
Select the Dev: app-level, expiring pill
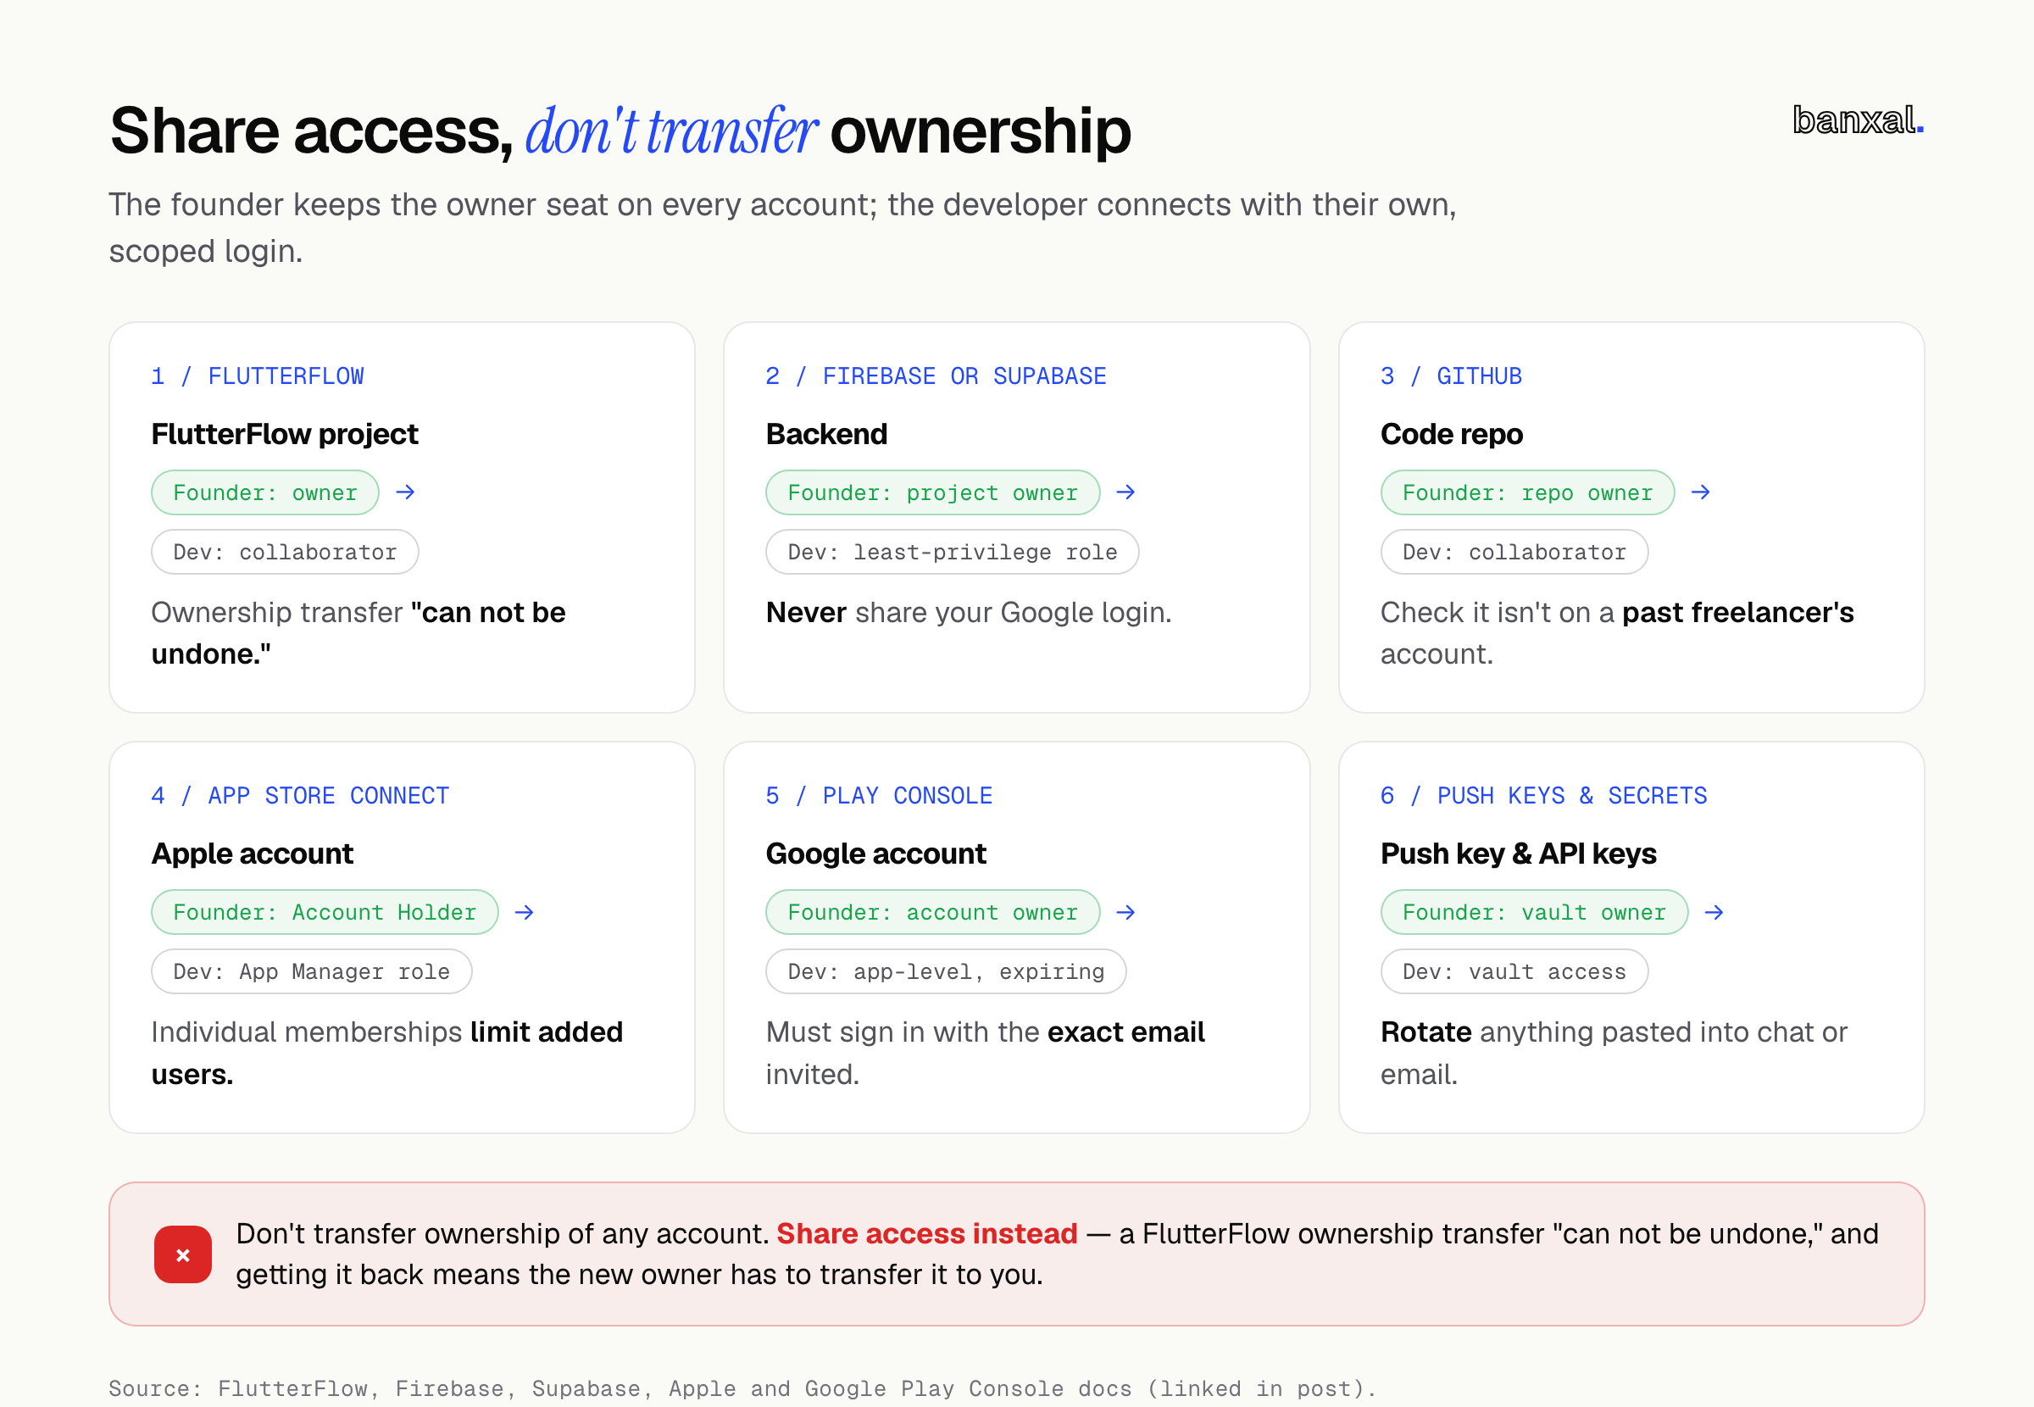(946, 971)
